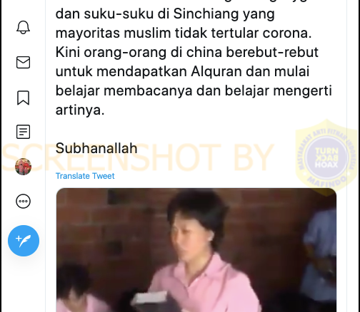This screenshot has width=360, height=312.
Task: Click the child at video's lower left
Action: [x=73, y=288]
